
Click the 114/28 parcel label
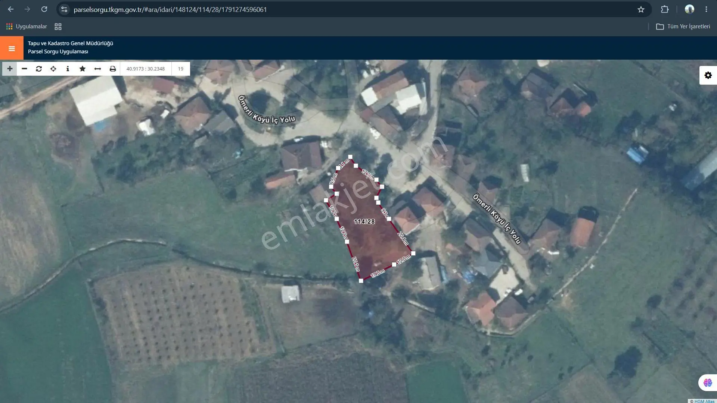point(364,221)
